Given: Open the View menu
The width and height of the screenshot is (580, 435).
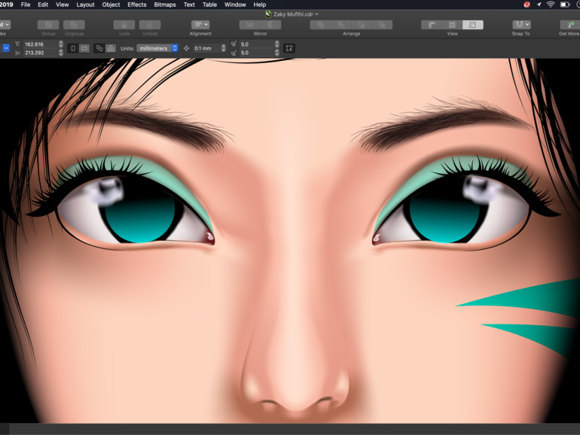Looking at the screenshot, I should coord(62,5).
